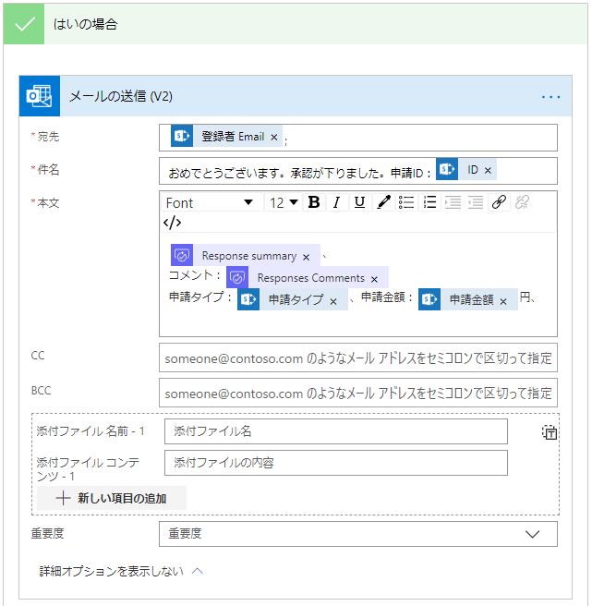Toggle bold formatting in the body editor
The height and width of the screenshot is (606, 592).
coord(314,202)
